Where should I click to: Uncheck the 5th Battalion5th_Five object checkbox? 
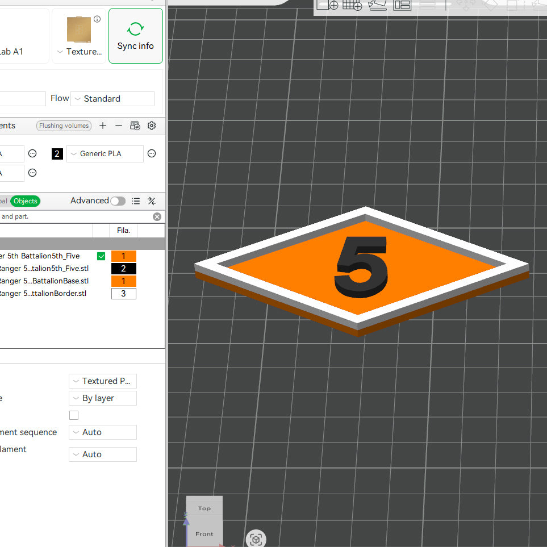(x=101, y=256)
